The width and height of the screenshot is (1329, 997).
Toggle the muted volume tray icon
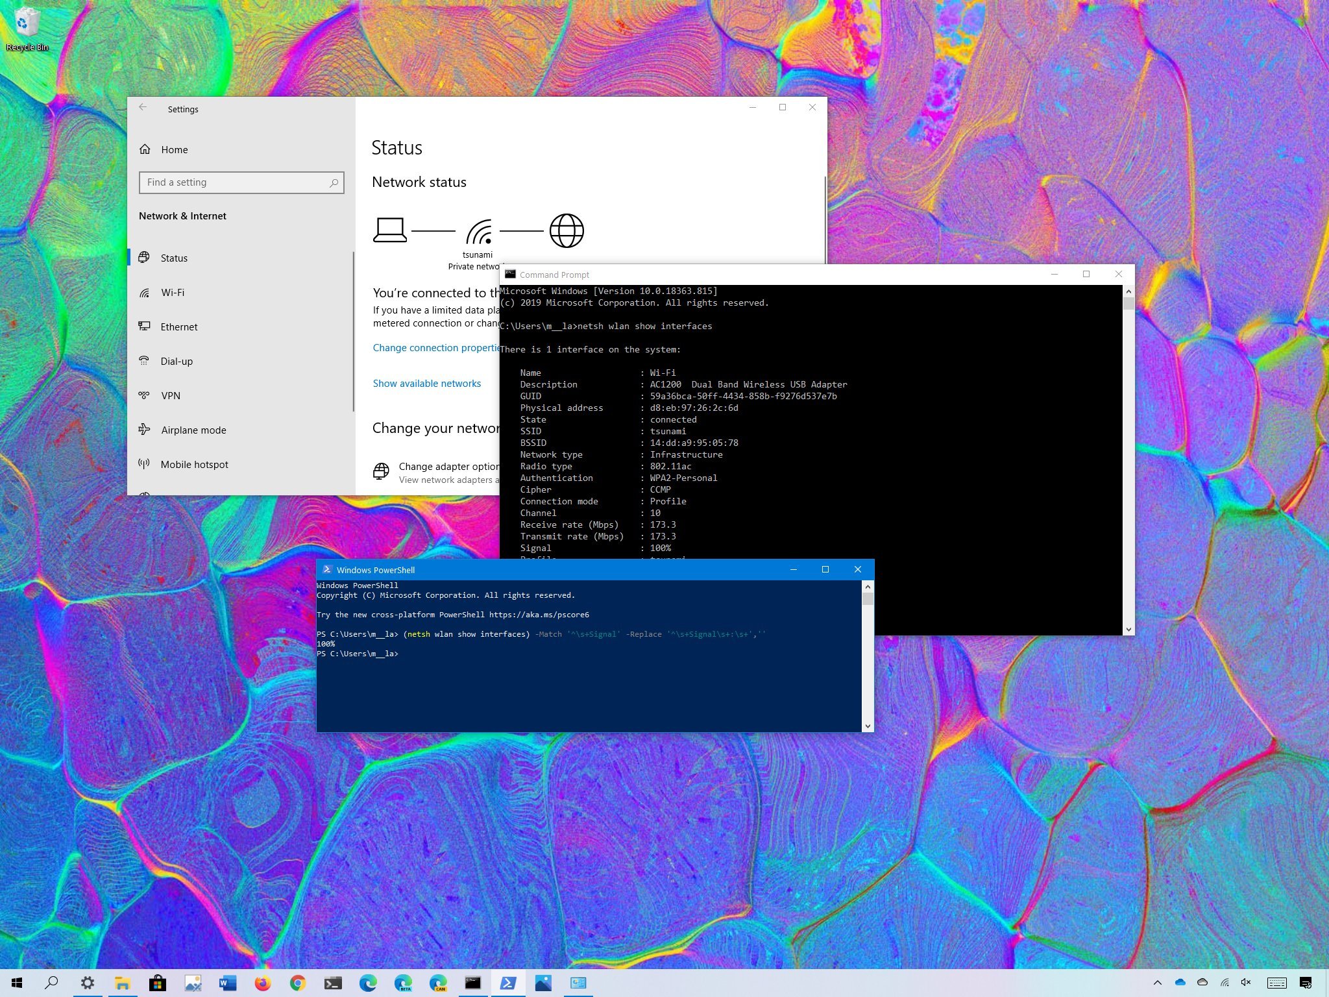[1246, 983]
